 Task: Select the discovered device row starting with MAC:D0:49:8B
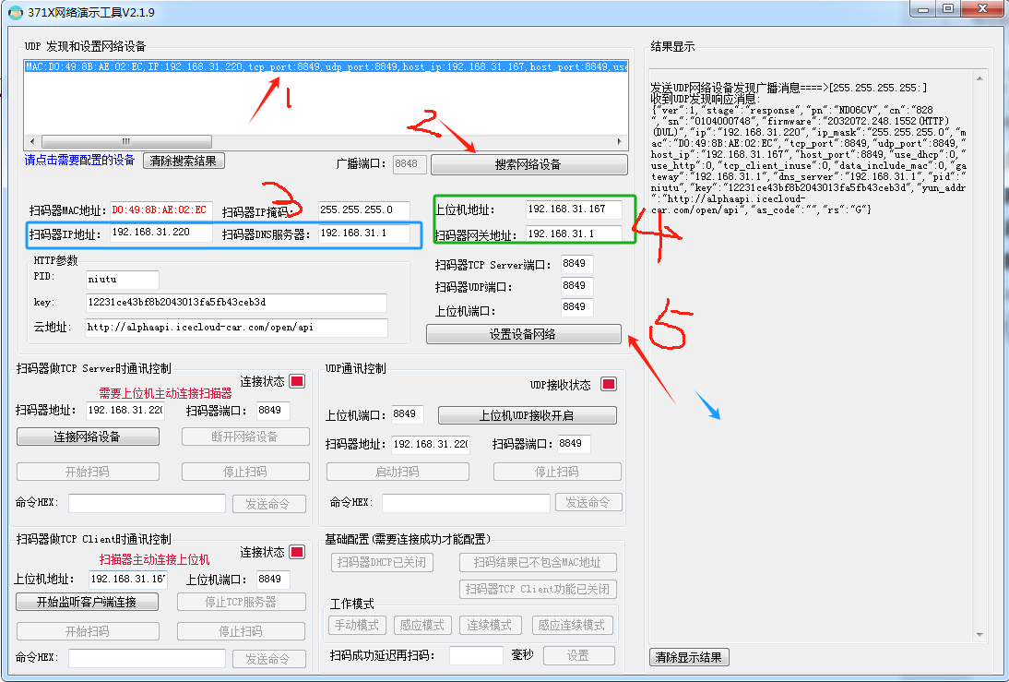click(326, 66)
